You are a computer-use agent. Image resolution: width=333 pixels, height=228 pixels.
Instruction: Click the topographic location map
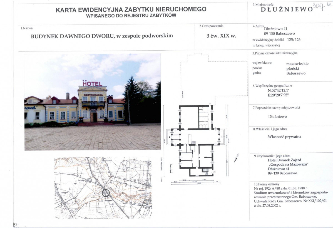coord(103,188)
